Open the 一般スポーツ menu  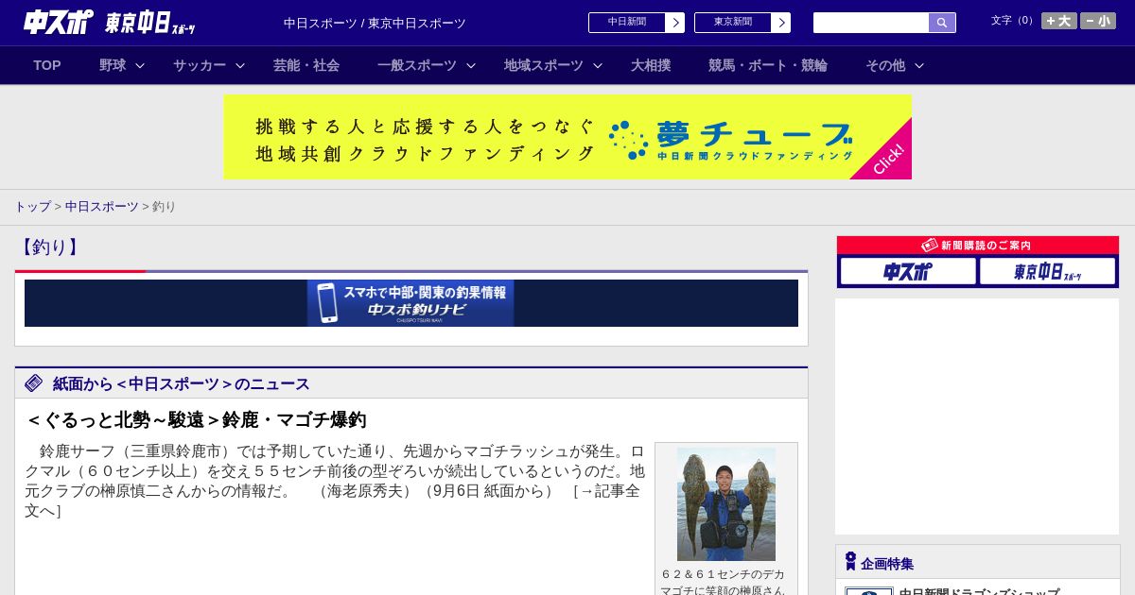(417, 65)
